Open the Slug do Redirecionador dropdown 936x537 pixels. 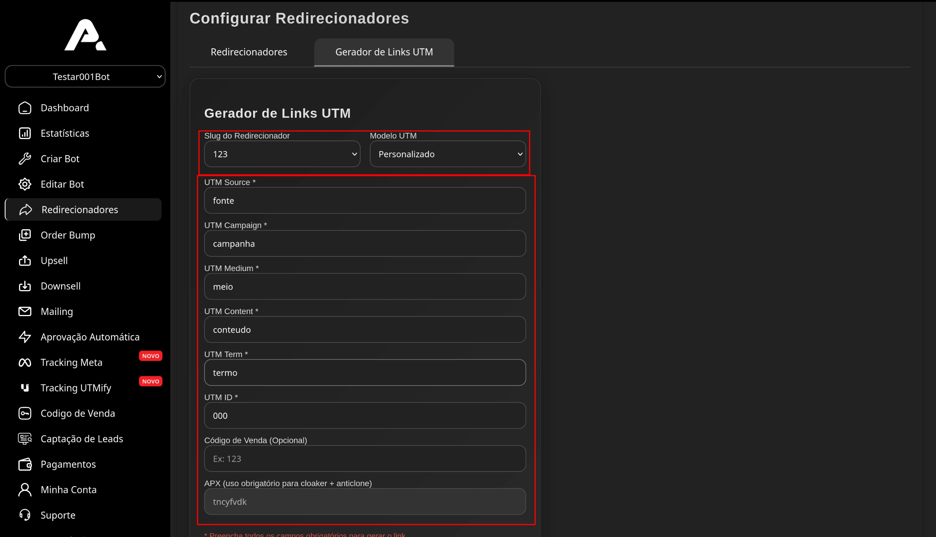click(282, 154)
